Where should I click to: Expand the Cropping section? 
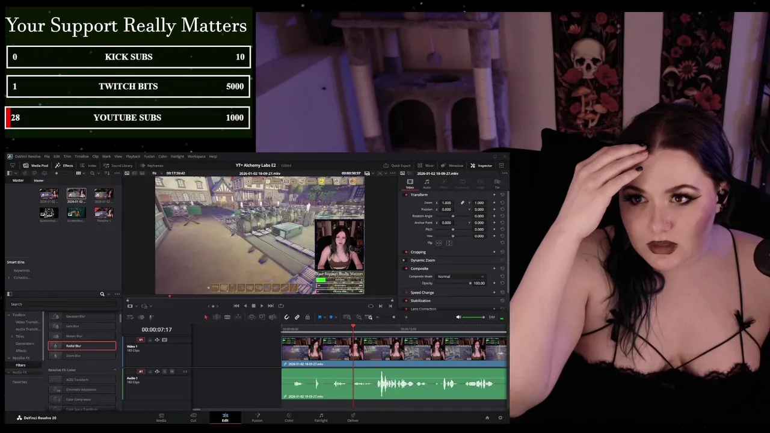pyautogui.click(x=418, y=252)
